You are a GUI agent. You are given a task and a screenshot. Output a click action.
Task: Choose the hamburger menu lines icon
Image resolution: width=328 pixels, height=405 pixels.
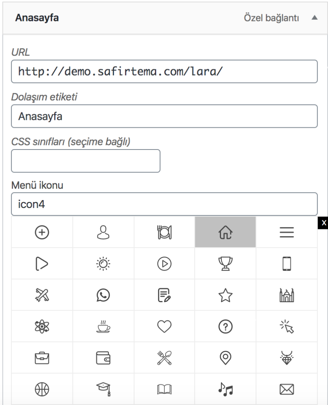pos(287,232)
